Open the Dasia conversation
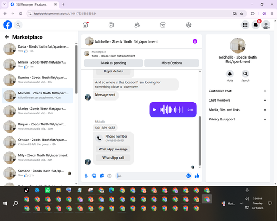The height and width of the screenshot is (221, 277). coord(37,49)
